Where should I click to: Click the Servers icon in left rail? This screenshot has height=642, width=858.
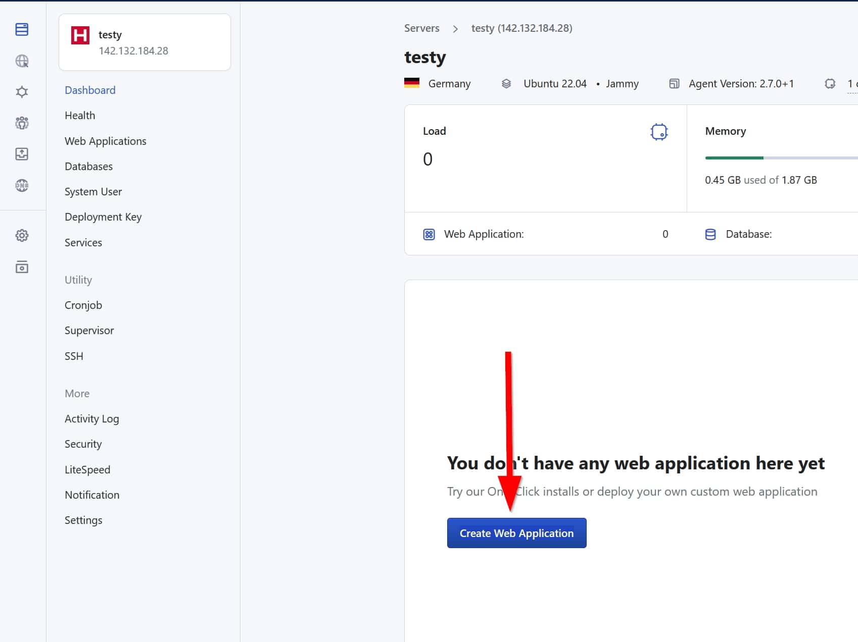click(x=22, y=29)
